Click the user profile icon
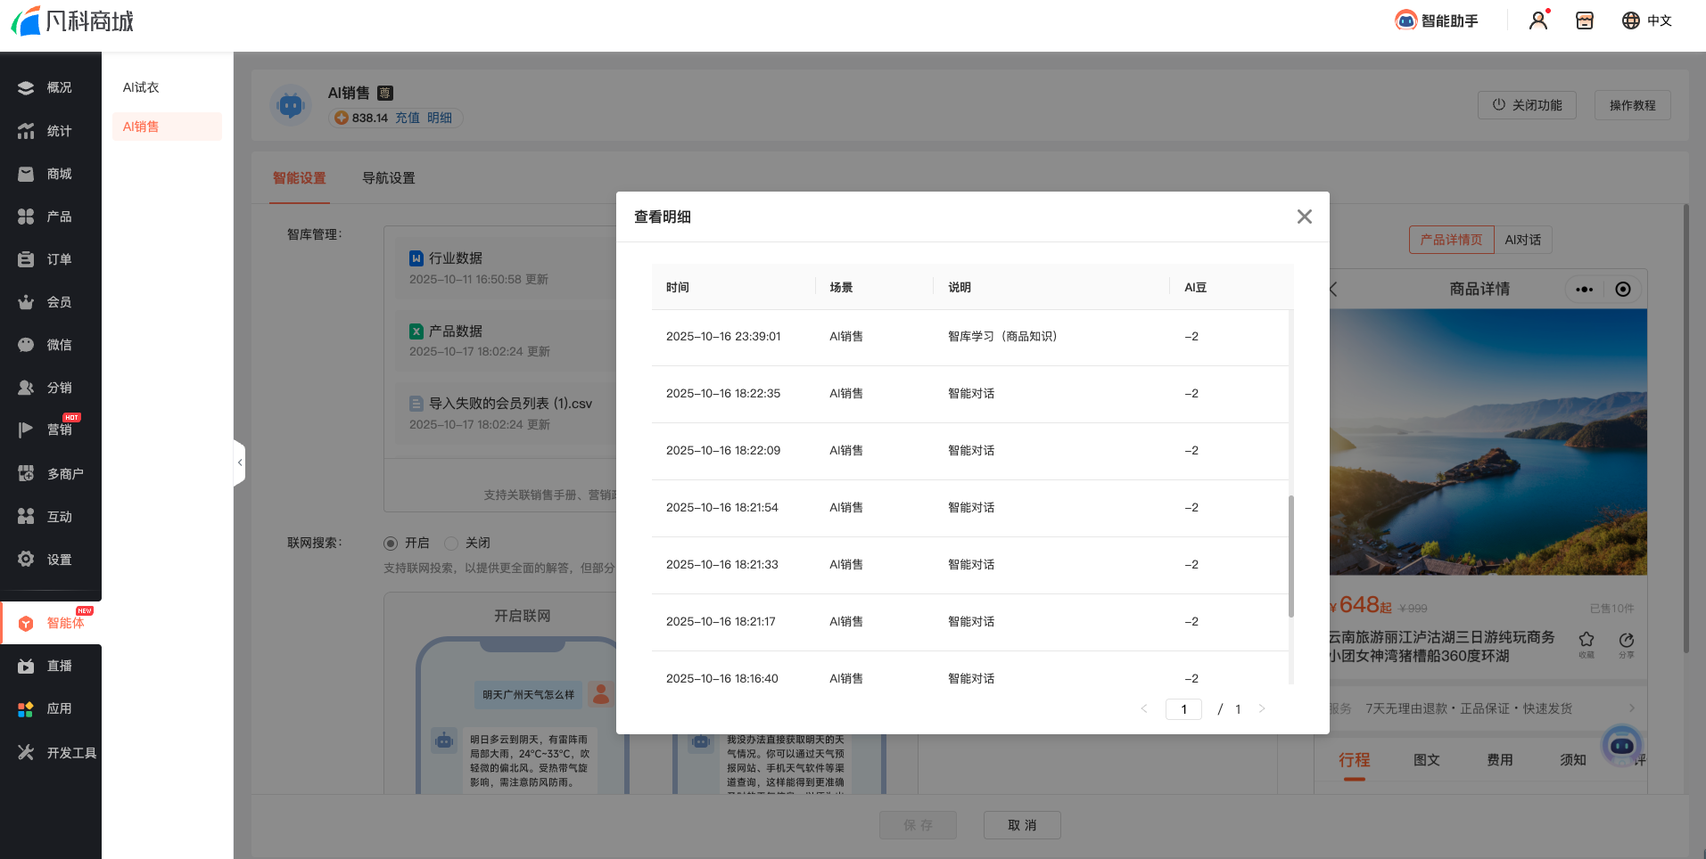The height and width of the screenshot is (859, 1706). [1538, 20]
